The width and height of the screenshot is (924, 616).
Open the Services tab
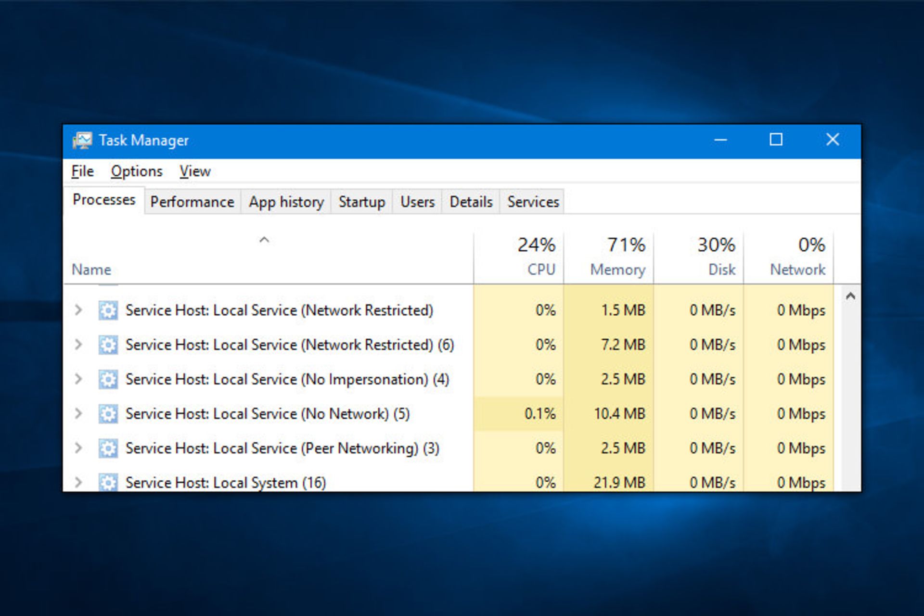[533, 202]
